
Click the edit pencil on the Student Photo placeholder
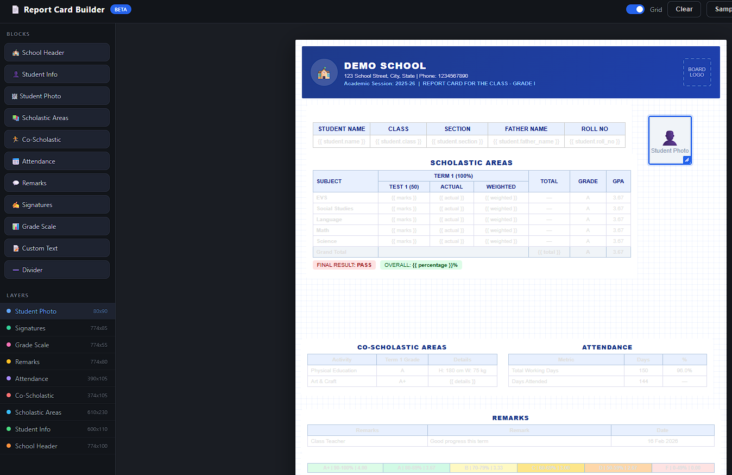point(687,160)
